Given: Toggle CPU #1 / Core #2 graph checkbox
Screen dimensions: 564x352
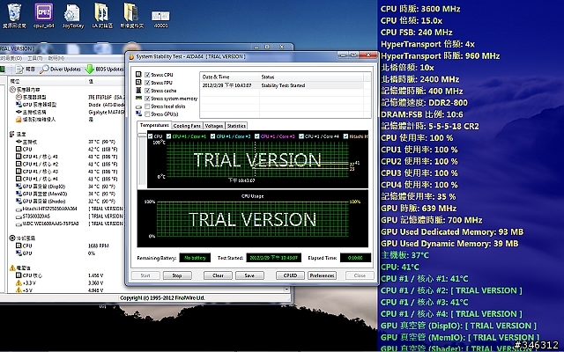Looking at the screenshot, I should (213, 136).
